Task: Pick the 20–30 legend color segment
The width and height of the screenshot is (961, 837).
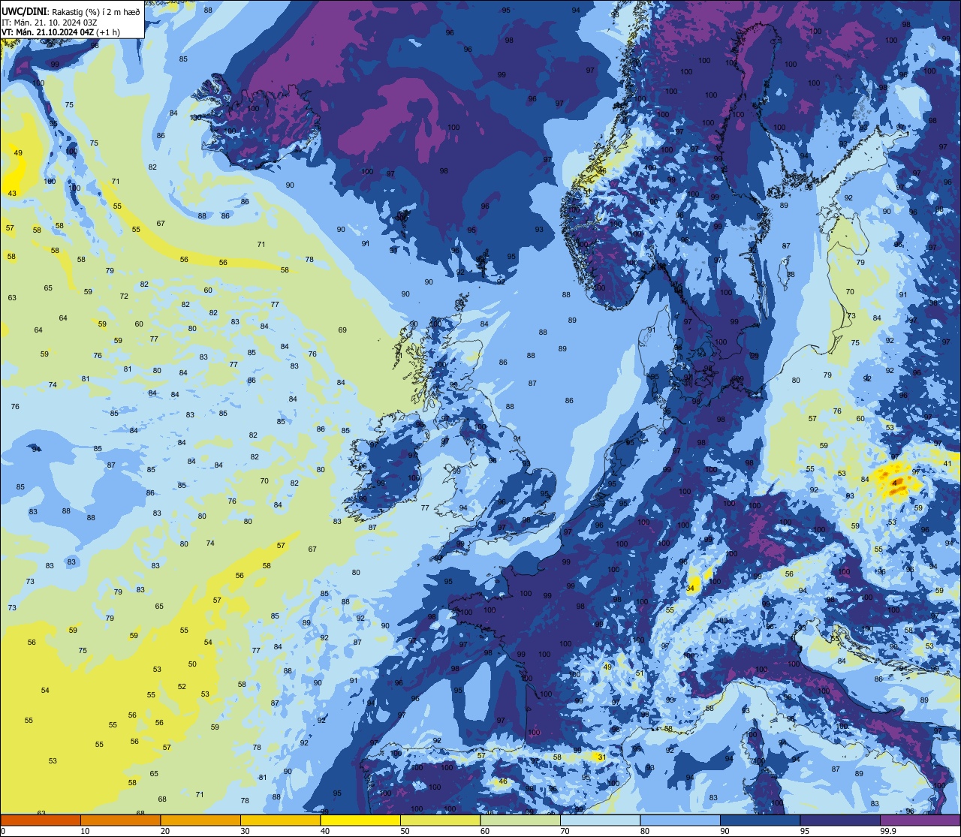Action: [200, 820]
